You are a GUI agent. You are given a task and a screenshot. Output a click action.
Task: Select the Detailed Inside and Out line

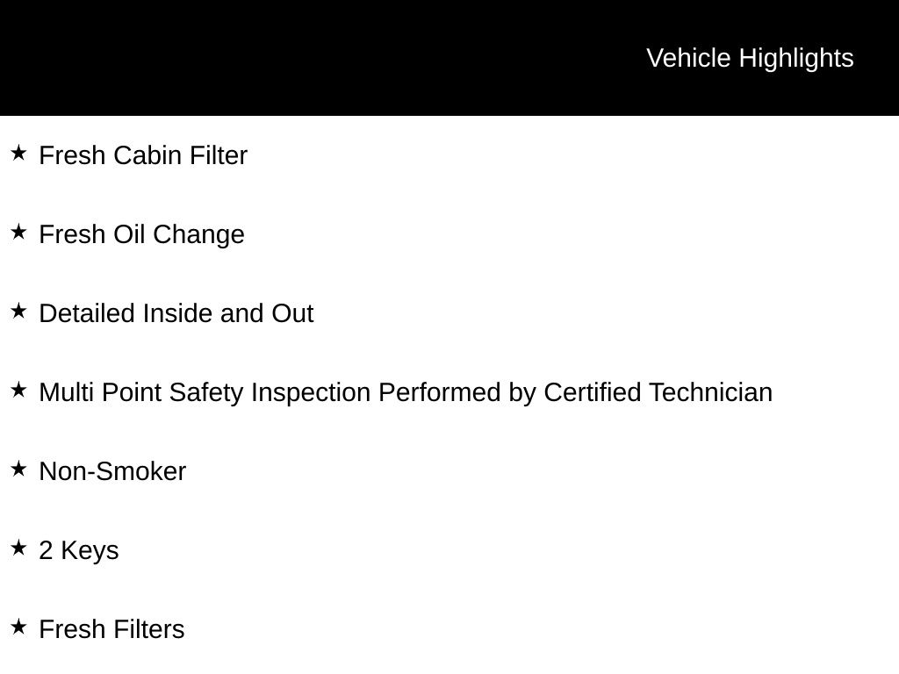point(176,313)
